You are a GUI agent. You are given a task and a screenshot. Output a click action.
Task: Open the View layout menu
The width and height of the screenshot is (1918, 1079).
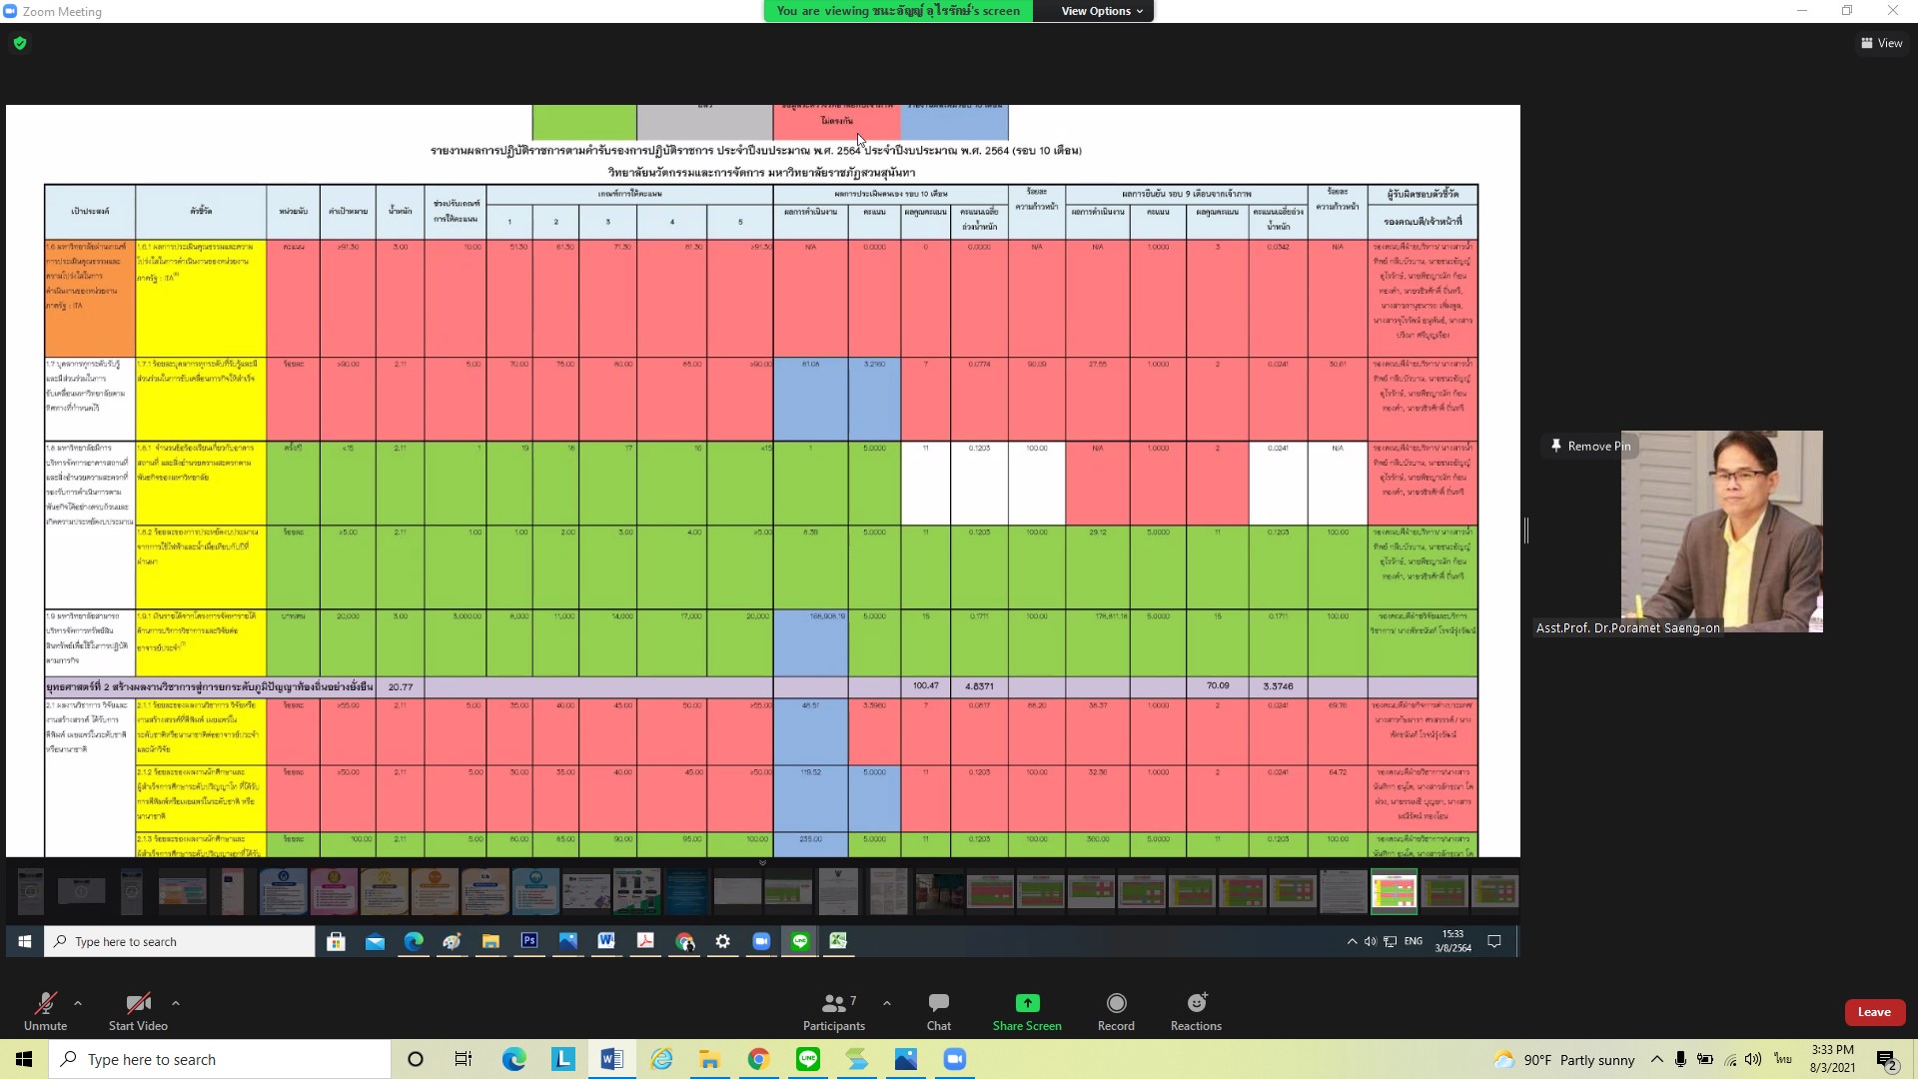tap(1881, 43)
